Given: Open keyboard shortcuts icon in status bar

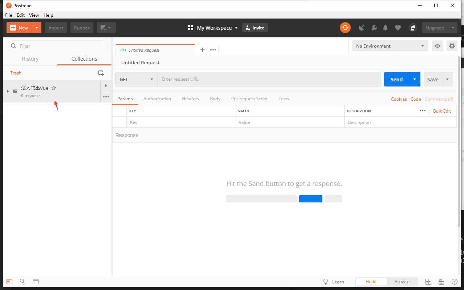Looking at the screenshot, I should pyautogui.click(x=441, y=282).
